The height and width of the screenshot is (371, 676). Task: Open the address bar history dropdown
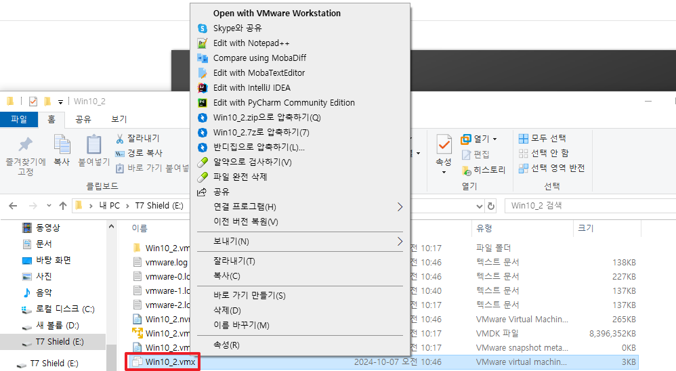pos(480,206)
